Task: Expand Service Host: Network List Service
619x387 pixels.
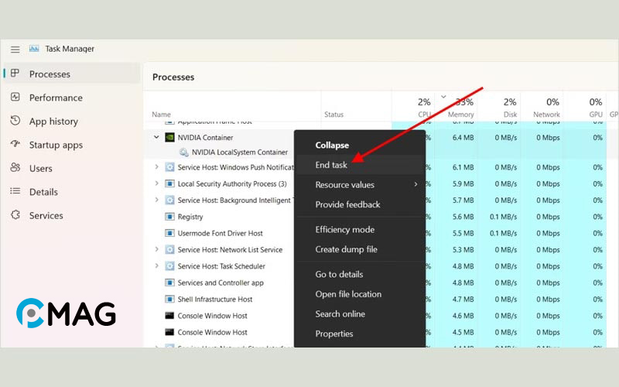Action: 156,250
